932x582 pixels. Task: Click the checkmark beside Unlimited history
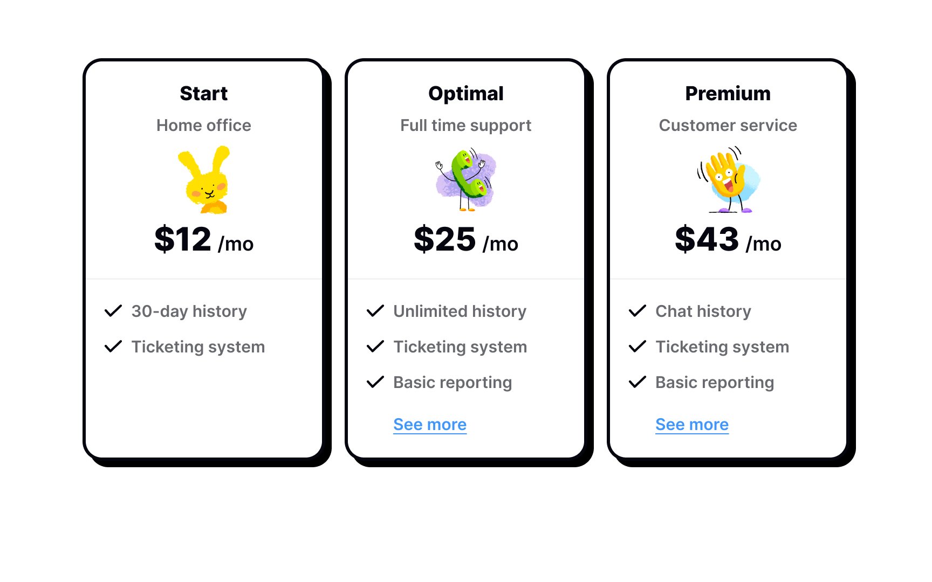(375, 311)
